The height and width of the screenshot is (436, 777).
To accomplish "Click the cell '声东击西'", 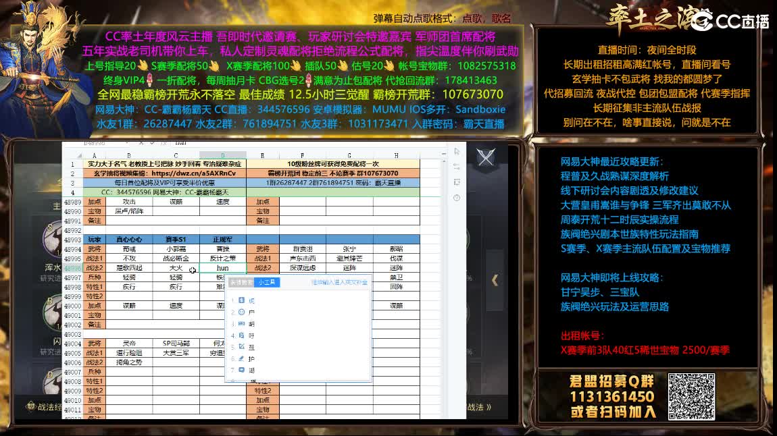I will (x=302, y=258).
